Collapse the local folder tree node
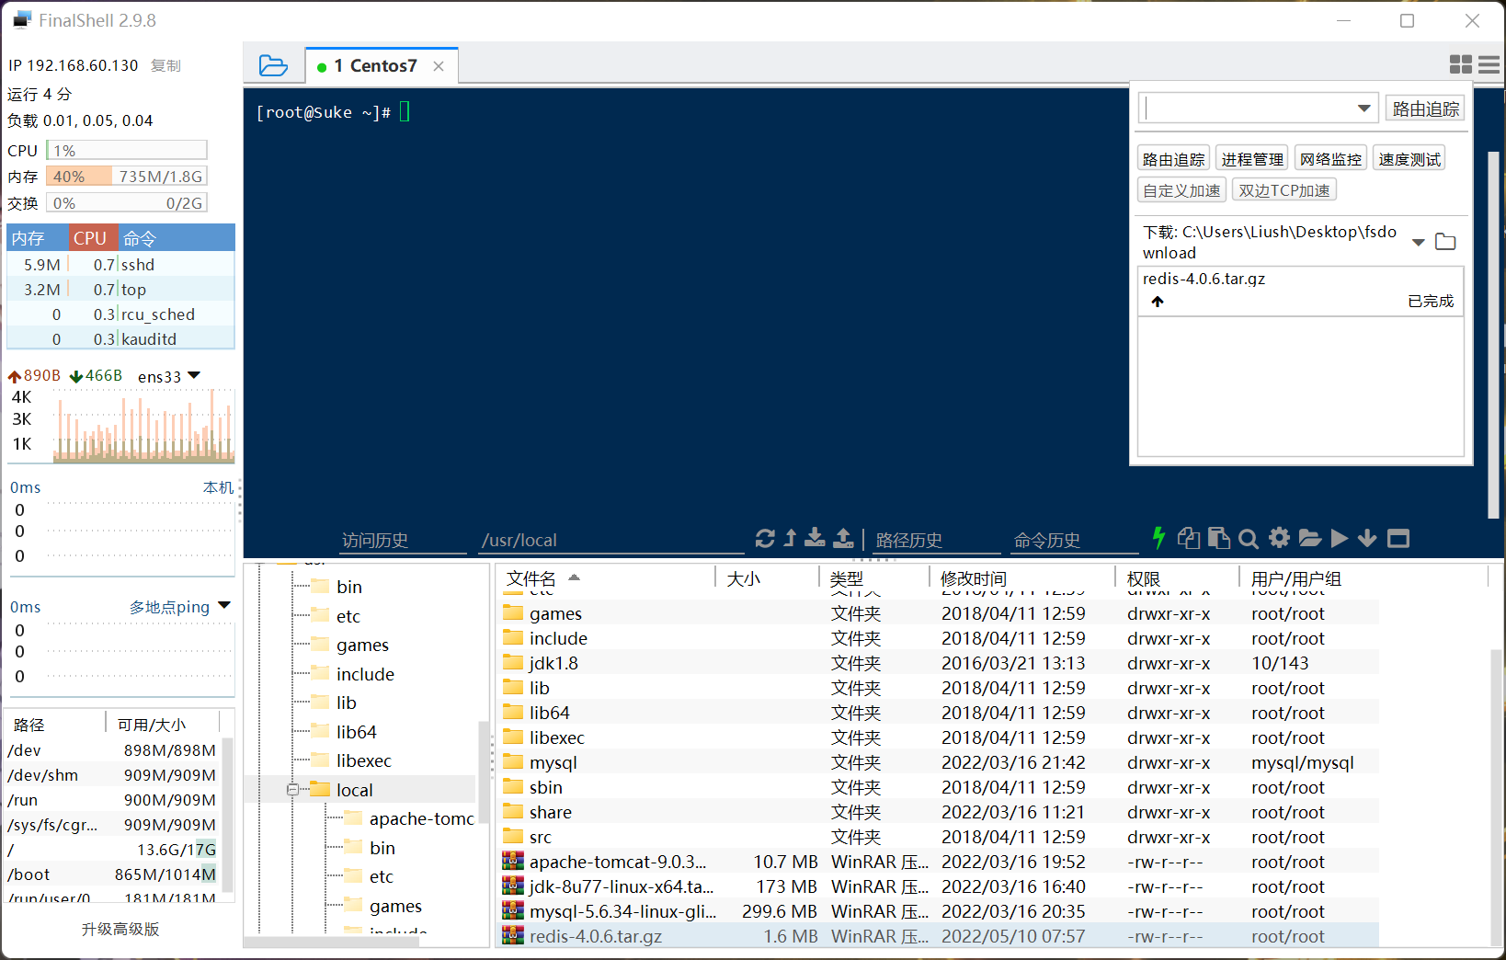The width and height of the screenshot is (1506, 960). pyautogui.click(x=292, y=790)
